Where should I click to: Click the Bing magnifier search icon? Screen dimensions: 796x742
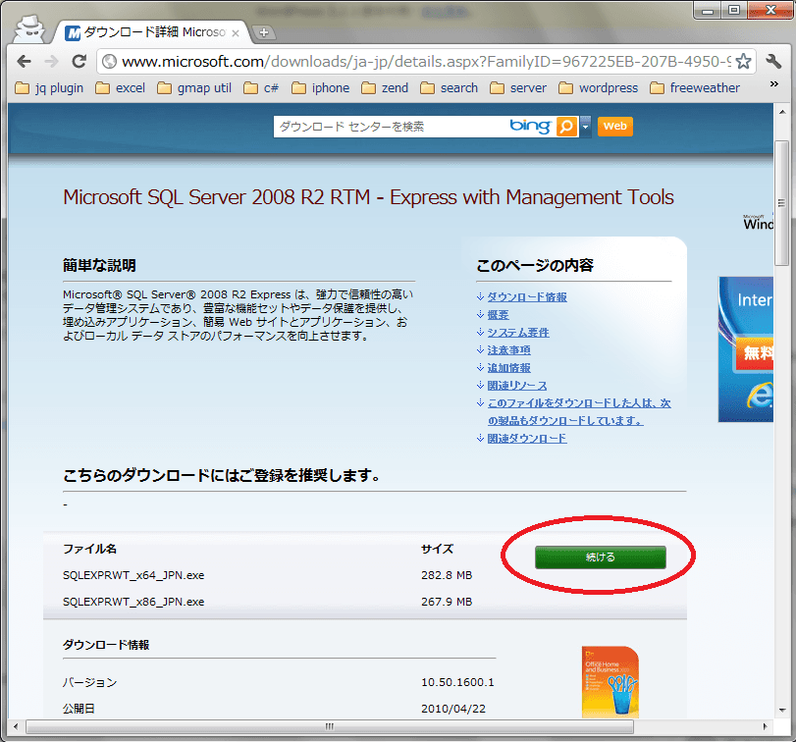pyautogui.click(x=565, y=128)
